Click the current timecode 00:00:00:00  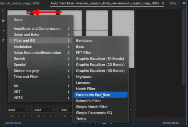[x=13, y=123]
